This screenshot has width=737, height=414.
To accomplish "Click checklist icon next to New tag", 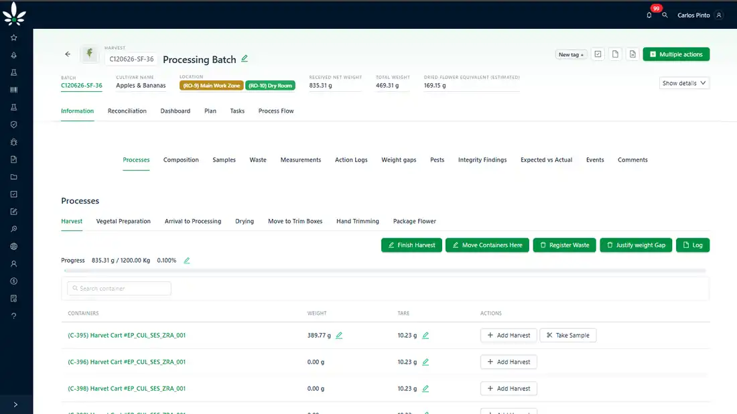I will pyautogui.click(x=598, y=54).
